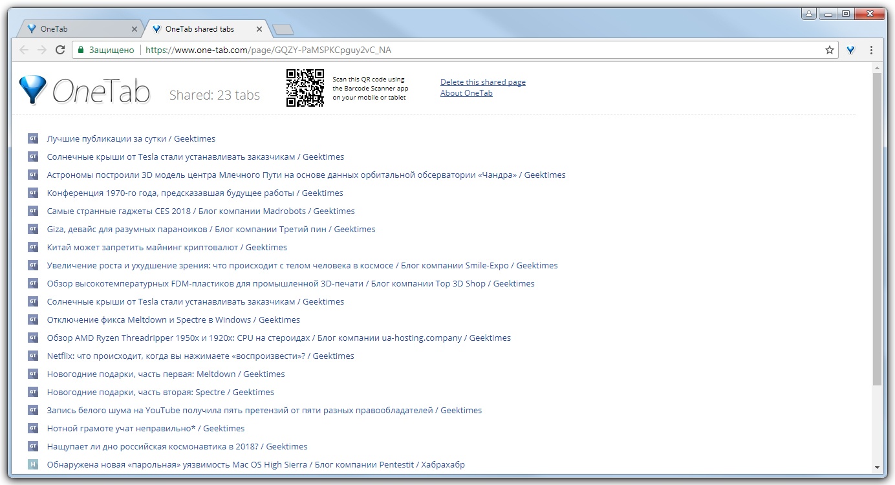This screenshot has height=485, width=895.
Task: Open 'Нащупает ли дно российская космонавтика в 2018?'
Action: (177, 446)
